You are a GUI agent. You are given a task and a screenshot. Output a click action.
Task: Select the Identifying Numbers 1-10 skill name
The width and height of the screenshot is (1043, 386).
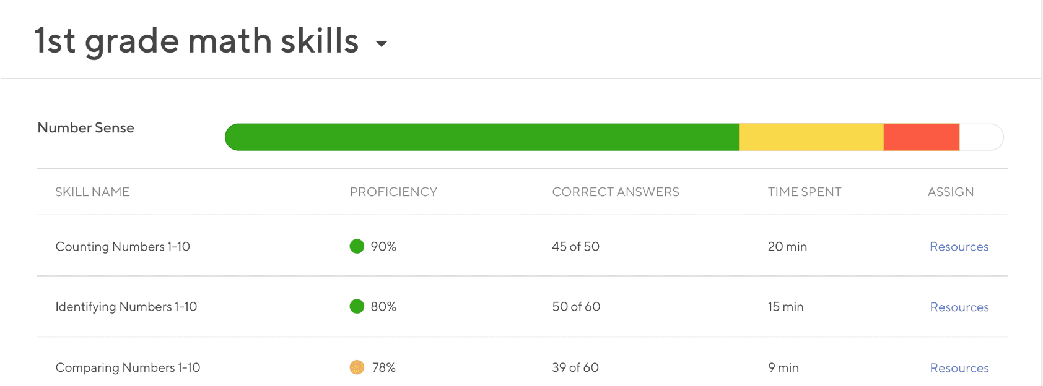126,307
